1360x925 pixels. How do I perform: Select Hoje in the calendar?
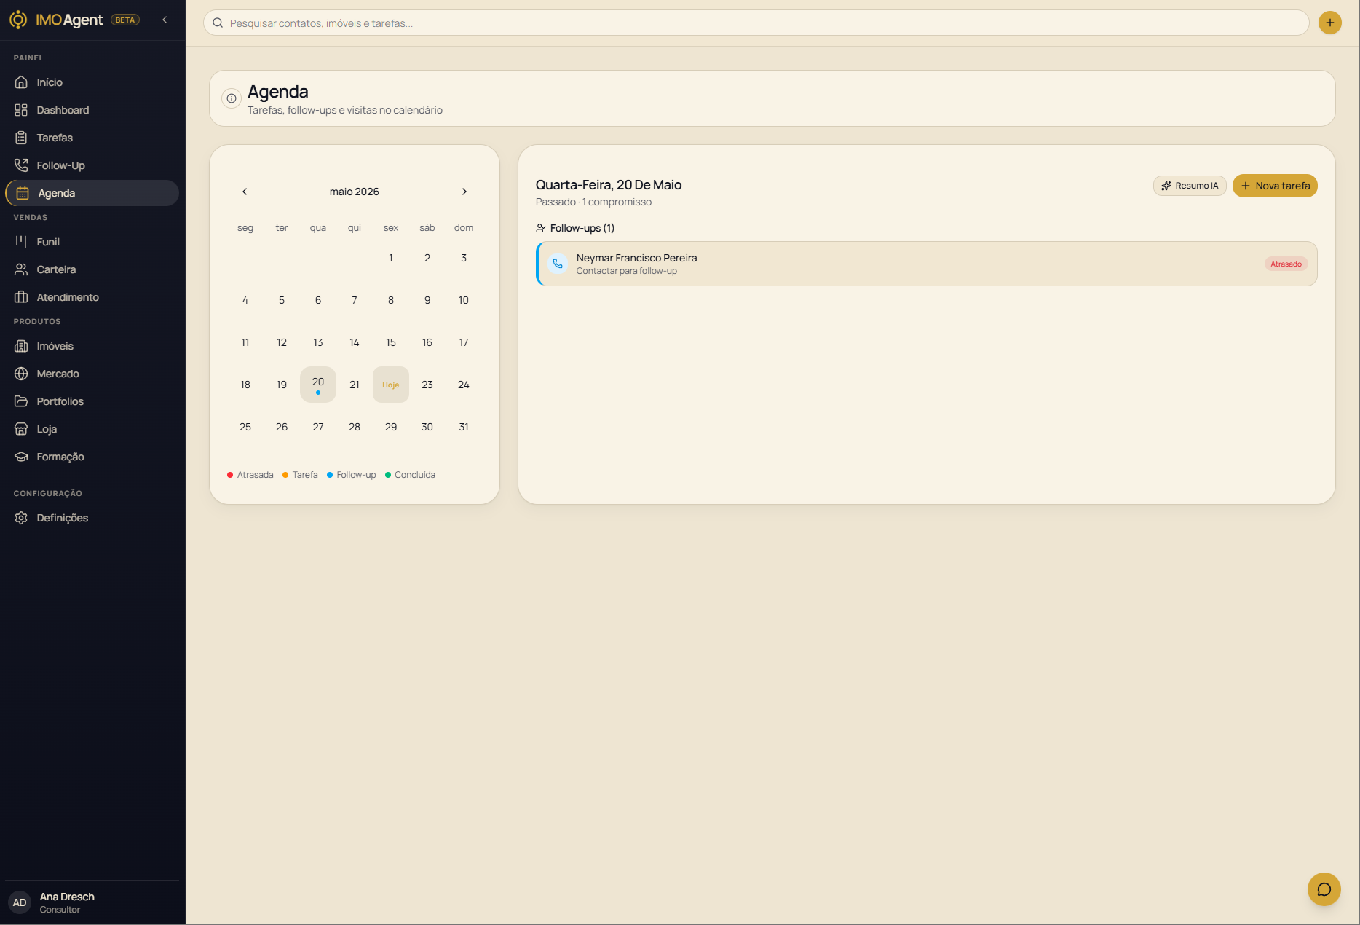(391, 385)
